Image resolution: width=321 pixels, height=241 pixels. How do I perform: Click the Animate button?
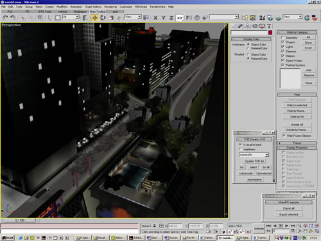(x=259, y=229)
